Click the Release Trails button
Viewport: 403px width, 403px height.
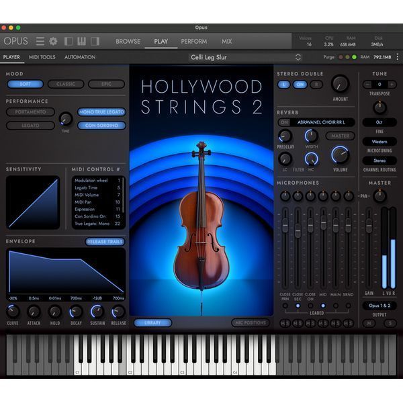(105, 242)
